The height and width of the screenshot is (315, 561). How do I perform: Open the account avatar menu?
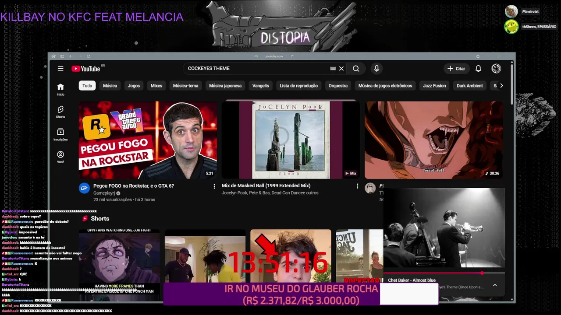pyautogui.click(x=496, y=69)
